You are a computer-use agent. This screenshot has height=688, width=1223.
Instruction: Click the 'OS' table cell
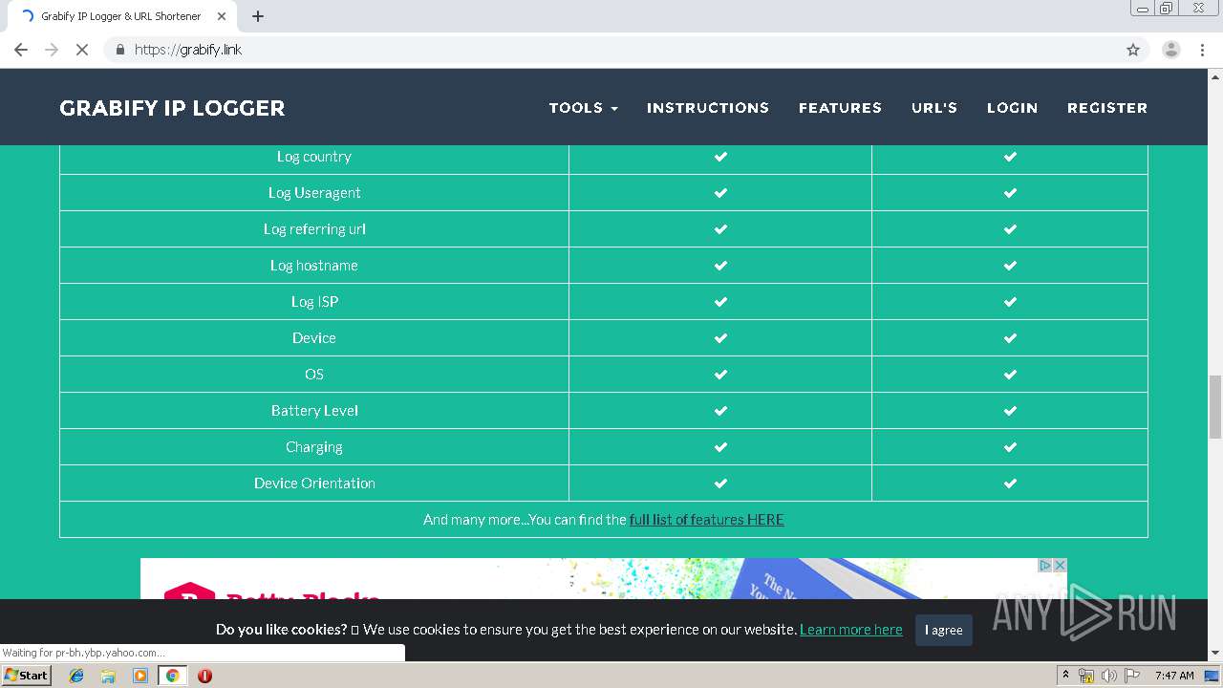point(314,375)
